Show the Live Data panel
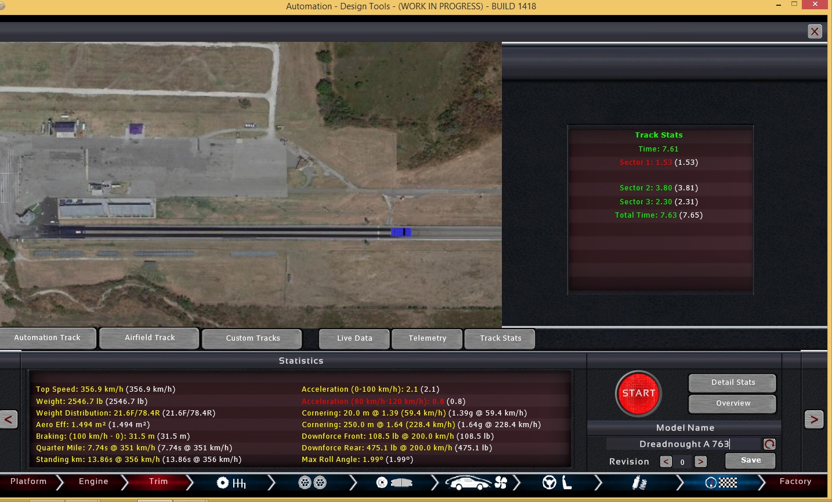This screenshot has height=502, width=832. (354, 338)
